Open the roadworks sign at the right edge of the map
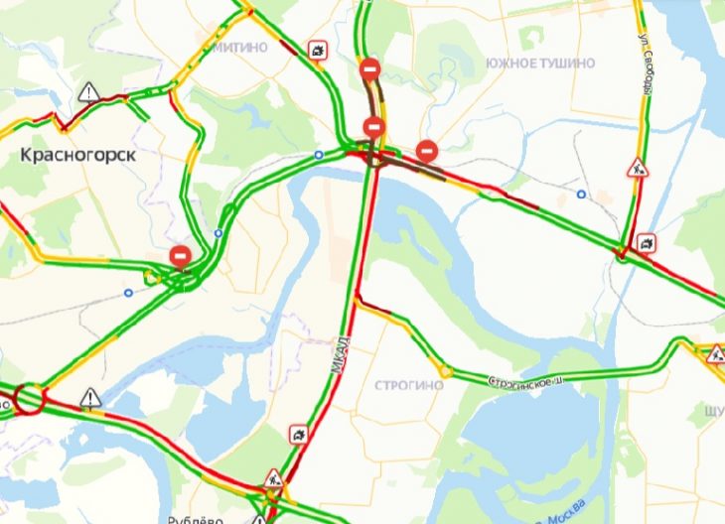 [x=716, y=354]
